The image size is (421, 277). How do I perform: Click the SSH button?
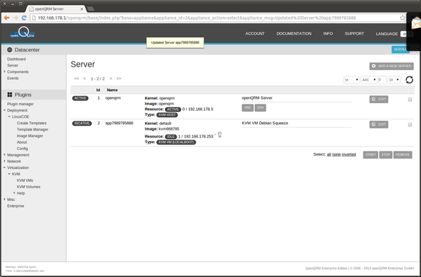(260, 107)
